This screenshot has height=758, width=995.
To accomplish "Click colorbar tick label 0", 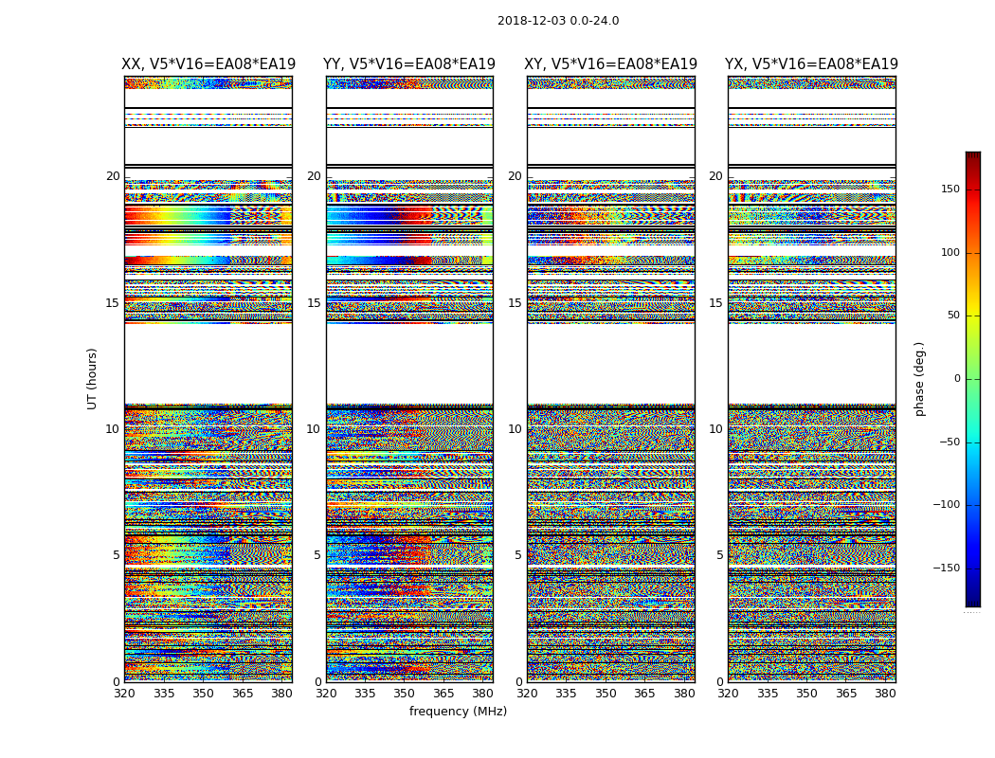I will (957, 379).
